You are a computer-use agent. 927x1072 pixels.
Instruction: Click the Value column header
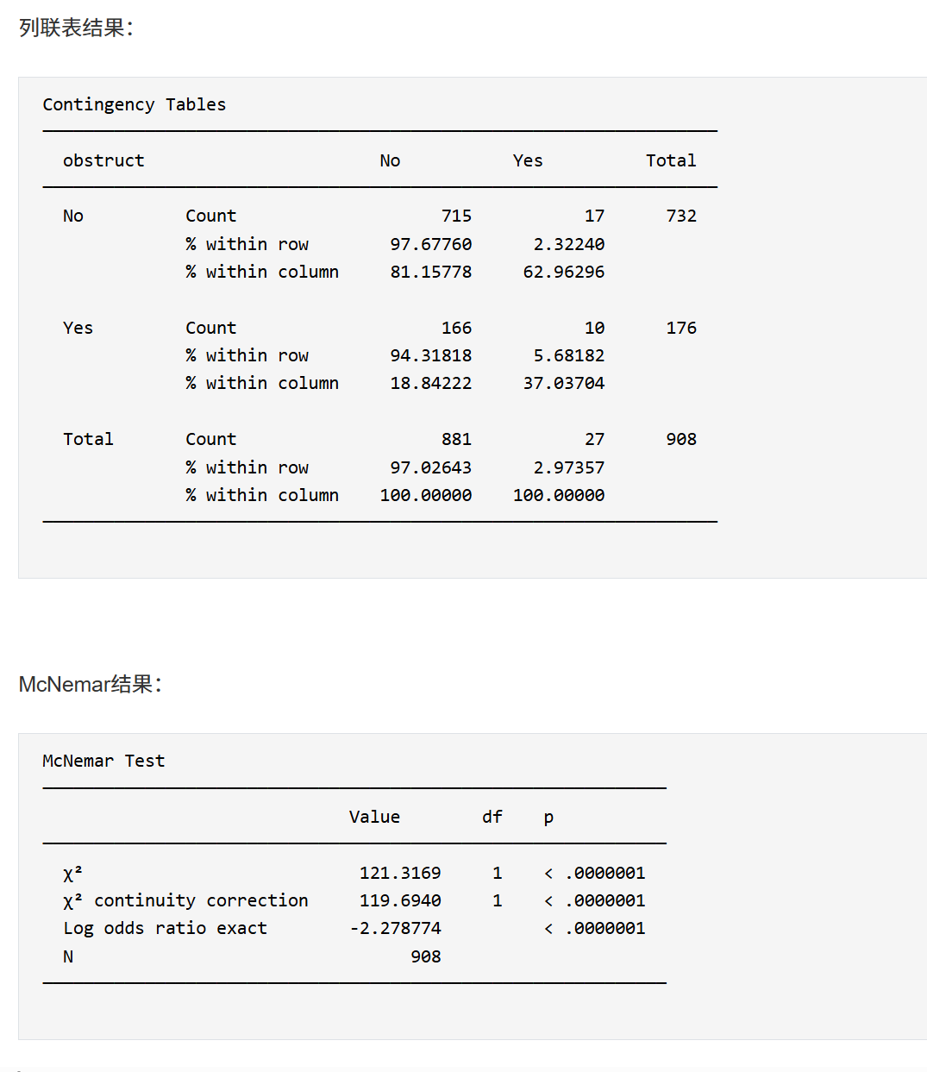coord(374,817)
